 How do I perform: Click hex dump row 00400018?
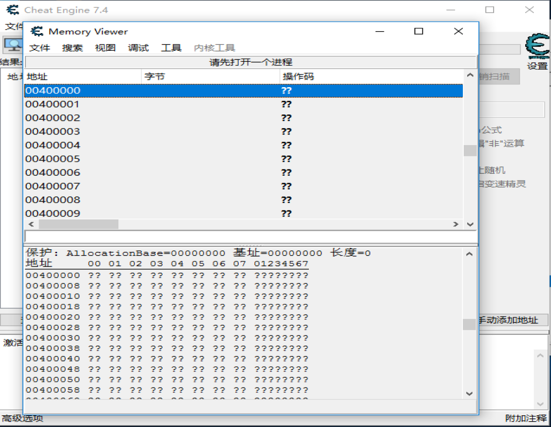tap(167, 307)
